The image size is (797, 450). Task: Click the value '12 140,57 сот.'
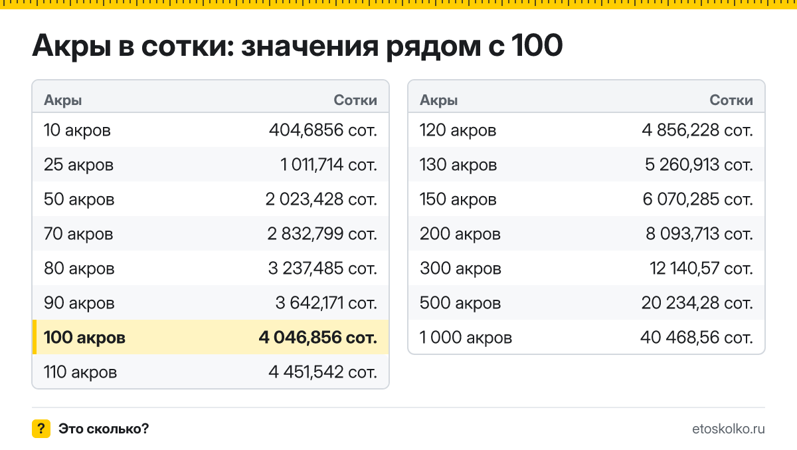tap(701, 268)
